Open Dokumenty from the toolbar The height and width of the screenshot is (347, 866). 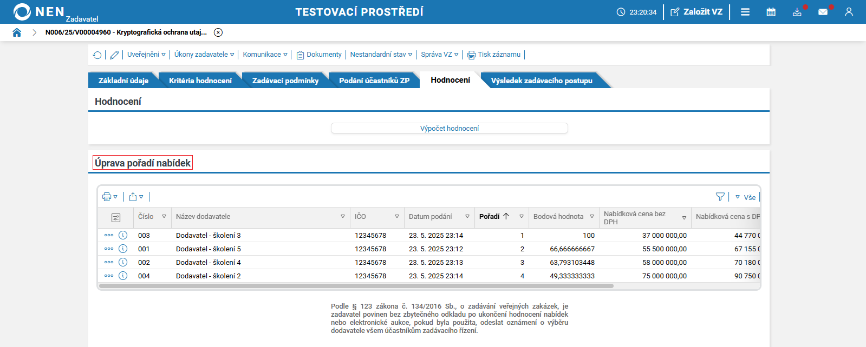[x=319, y=55]
